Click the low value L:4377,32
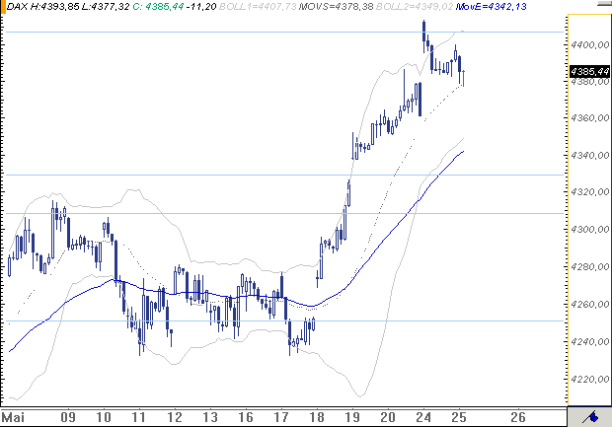612x427 pixels. pos(105,6)
